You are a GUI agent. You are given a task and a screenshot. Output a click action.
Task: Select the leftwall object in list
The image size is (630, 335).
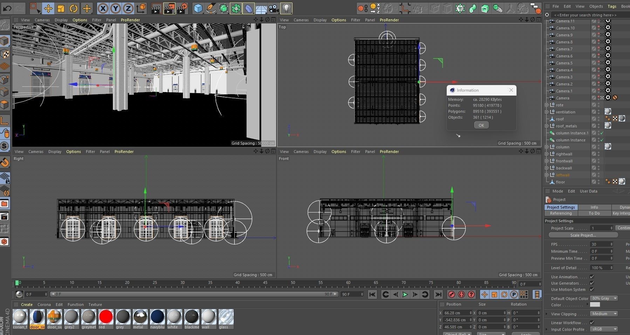click(x=562, y=175)
